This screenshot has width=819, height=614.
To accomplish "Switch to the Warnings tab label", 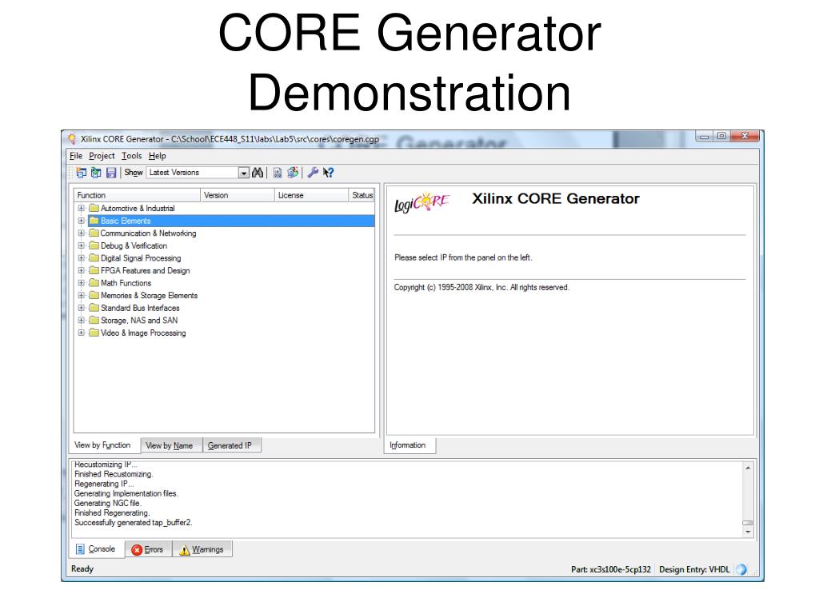I will tap(207, 550).
